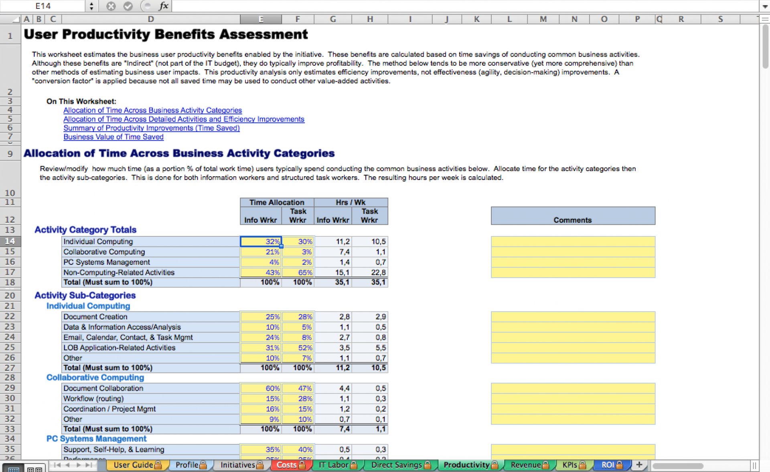Click into the formula bar field
770x472 pixels.
tap(465, 6)
